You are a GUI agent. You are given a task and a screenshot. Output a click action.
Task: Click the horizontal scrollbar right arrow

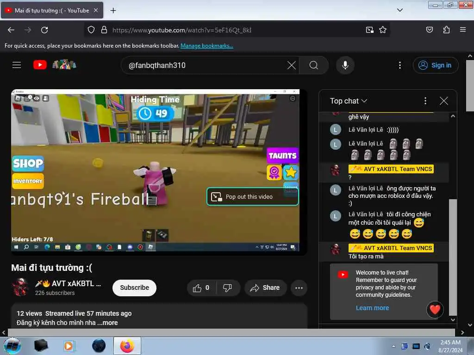(462, 332)
